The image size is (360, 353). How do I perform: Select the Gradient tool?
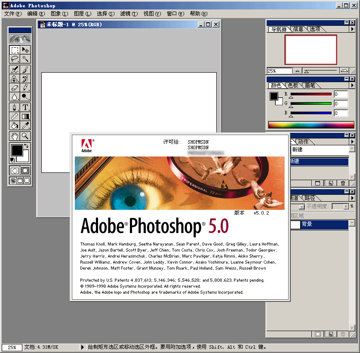coord(25,117)
